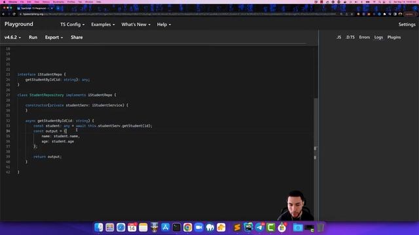Click the 'return output;' code line

pyautogui.click(x=48, y=157)
